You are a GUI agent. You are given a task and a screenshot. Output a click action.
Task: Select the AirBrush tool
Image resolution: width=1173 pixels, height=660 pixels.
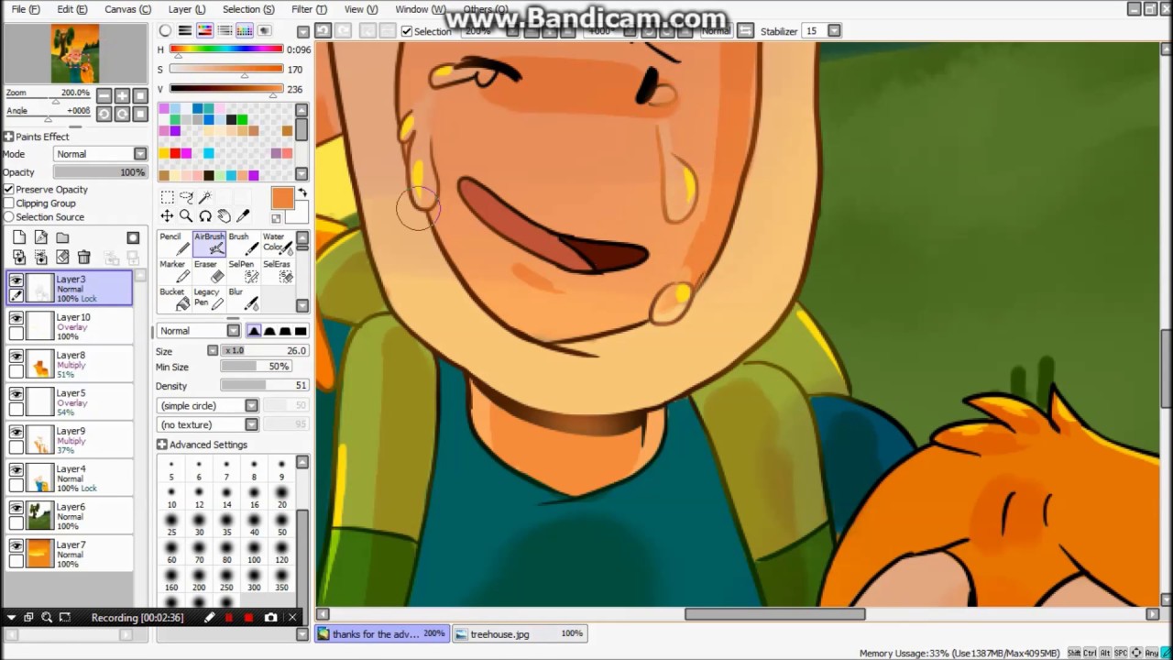[x=209, y=244]
